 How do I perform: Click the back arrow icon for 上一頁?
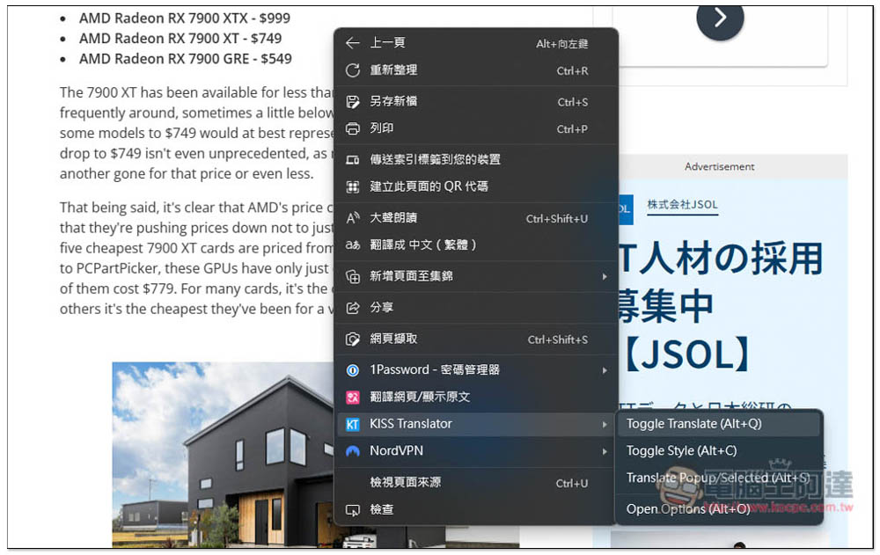click(x=353, y=43)
